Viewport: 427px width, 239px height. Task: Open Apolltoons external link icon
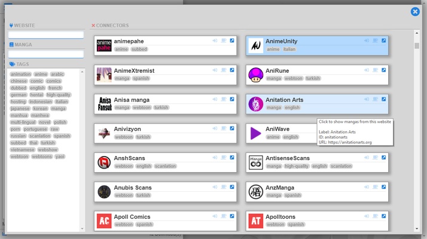384,216
